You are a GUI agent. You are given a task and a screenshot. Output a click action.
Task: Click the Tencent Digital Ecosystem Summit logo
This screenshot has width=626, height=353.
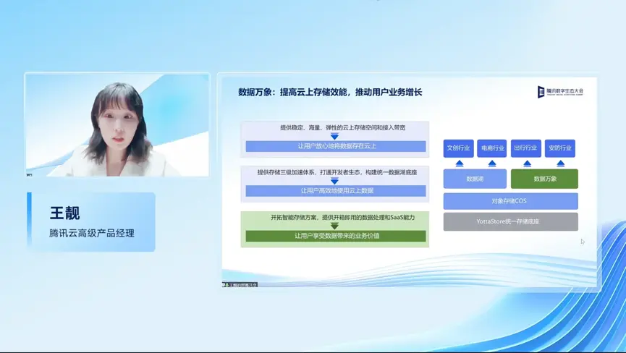pyautogui.click(x=561, y=92)
